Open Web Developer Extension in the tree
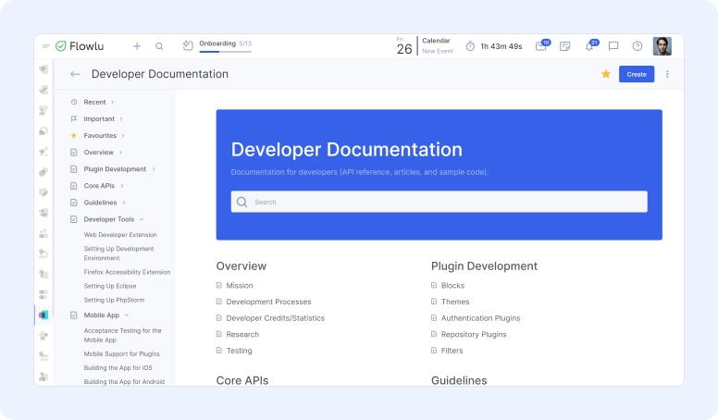Image resolution: width=718 pixels, height=420 pixels. point(120,234)
